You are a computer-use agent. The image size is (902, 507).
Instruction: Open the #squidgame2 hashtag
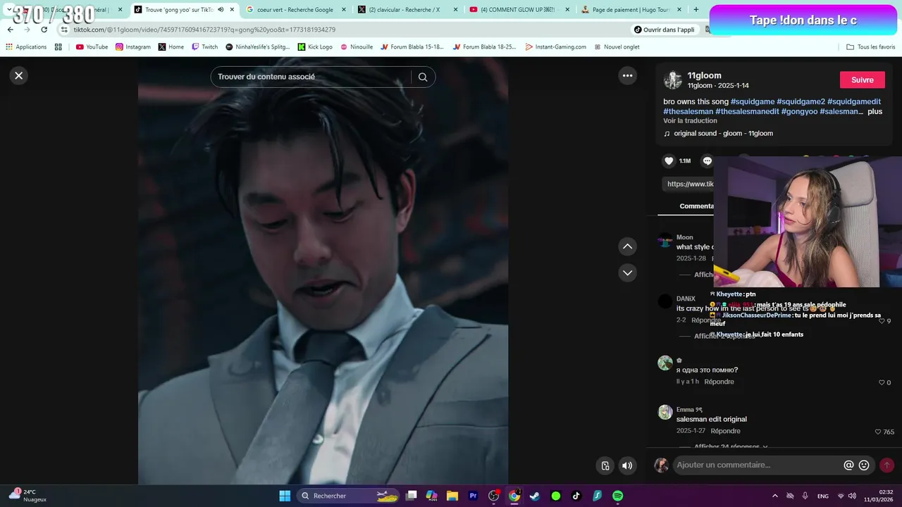(801, 101)
